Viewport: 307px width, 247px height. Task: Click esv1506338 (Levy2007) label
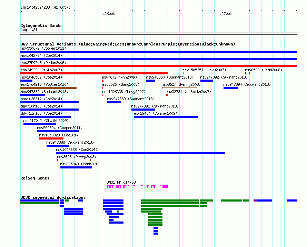click(124, 92)
